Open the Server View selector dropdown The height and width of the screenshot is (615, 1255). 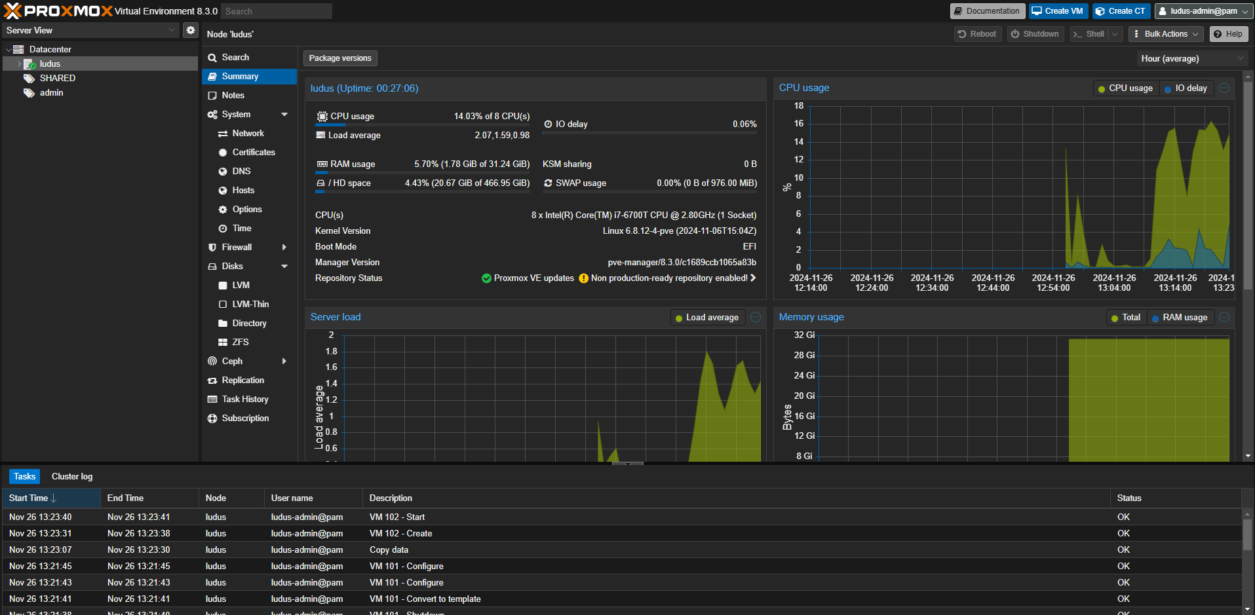90,30
